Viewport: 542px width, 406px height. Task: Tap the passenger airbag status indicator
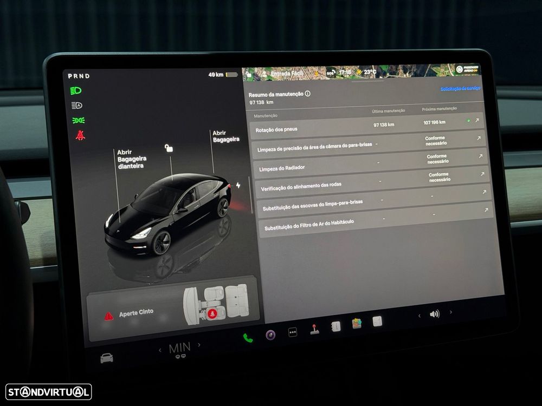click(467, 69)
